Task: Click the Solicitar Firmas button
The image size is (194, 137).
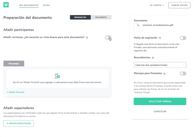Action: [x=160, y=101]
